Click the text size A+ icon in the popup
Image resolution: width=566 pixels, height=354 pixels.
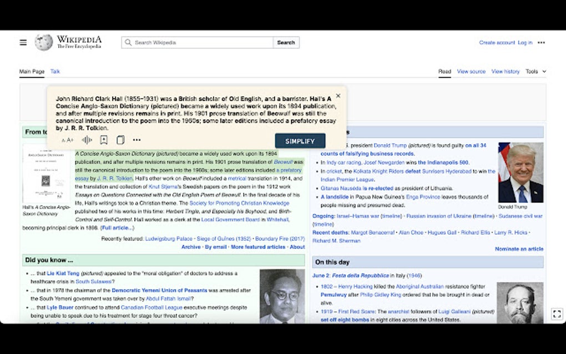[x=67, y=140]
